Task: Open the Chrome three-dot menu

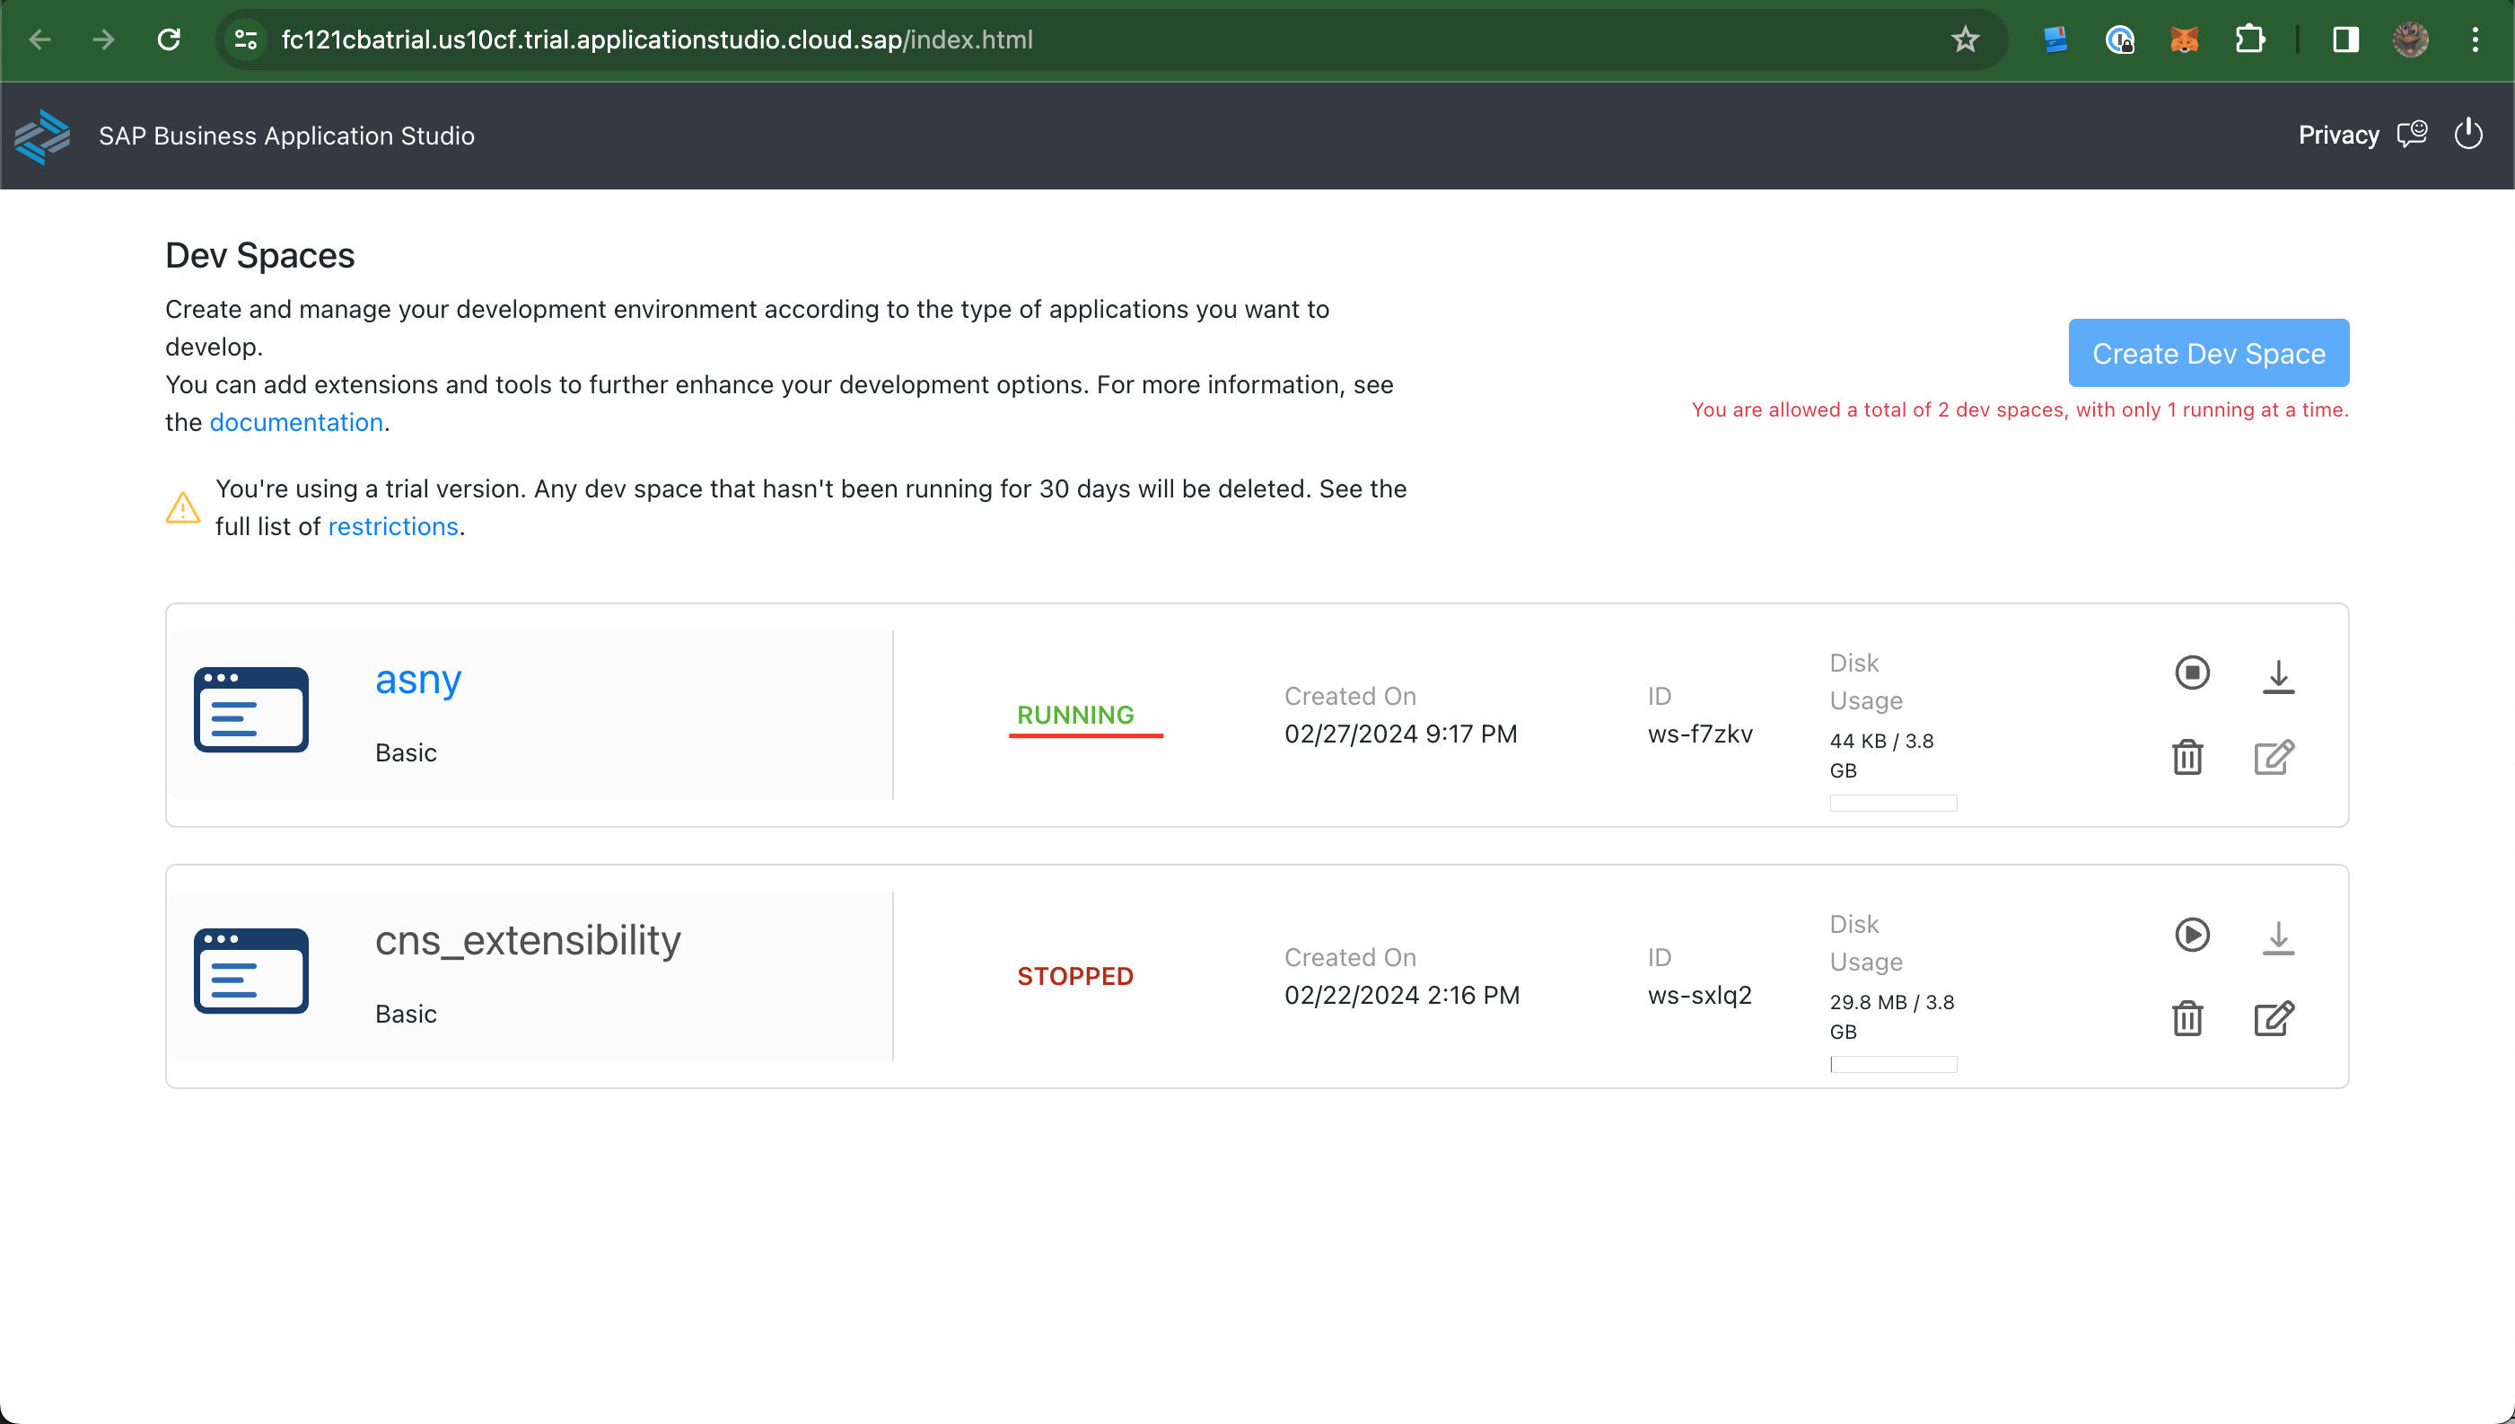Action: click(2475, 40)
